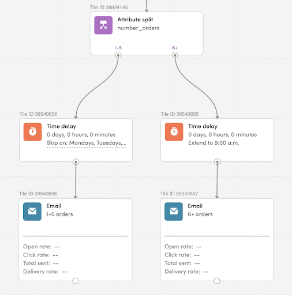292x295 pixels.
Task: Click the output node under the Extend to 9:00 tile
Action: [218, 162]
